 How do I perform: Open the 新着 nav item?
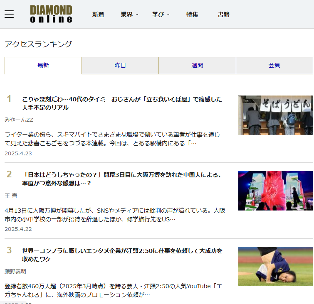tap(98, 15)
